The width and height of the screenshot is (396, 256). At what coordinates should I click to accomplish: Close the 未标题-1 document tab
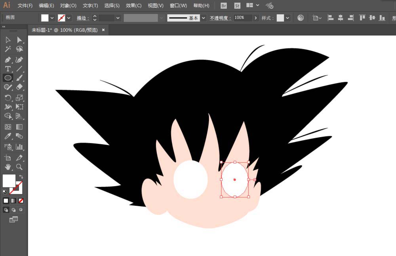103,30
